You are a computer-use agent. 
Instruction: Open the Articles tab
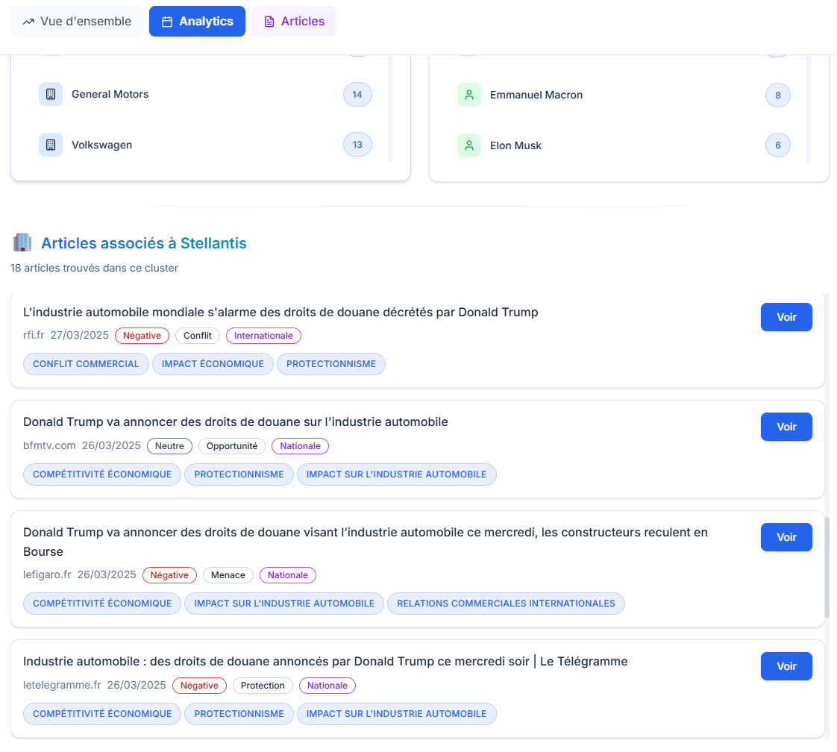pos(294,22)
